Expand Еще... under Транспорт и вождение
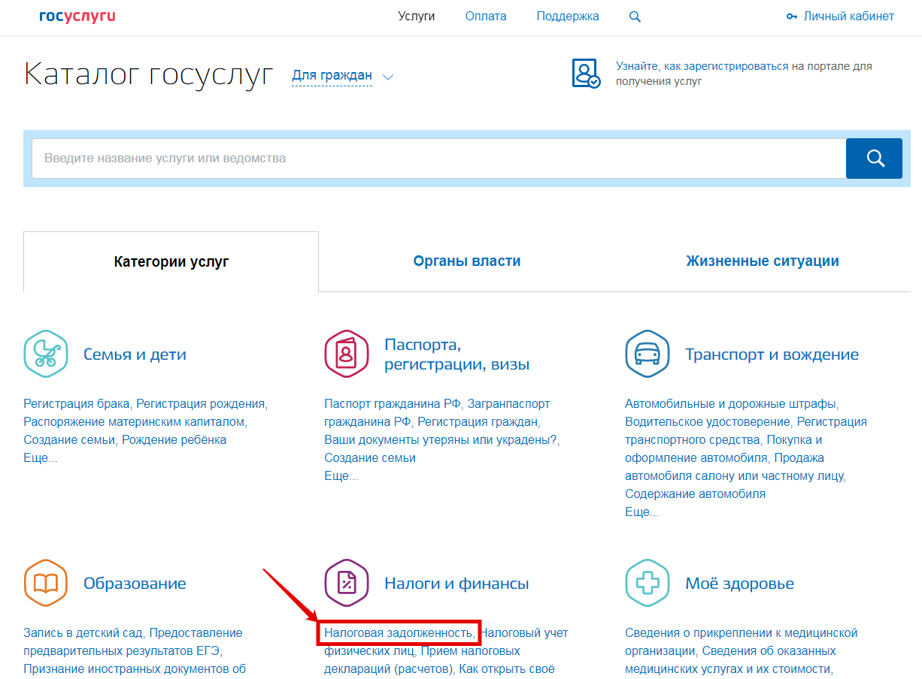922x679 pixels. coord(642,512)
